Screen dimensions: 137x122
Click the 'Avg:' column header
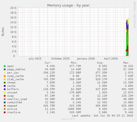(x=100, y=63)
